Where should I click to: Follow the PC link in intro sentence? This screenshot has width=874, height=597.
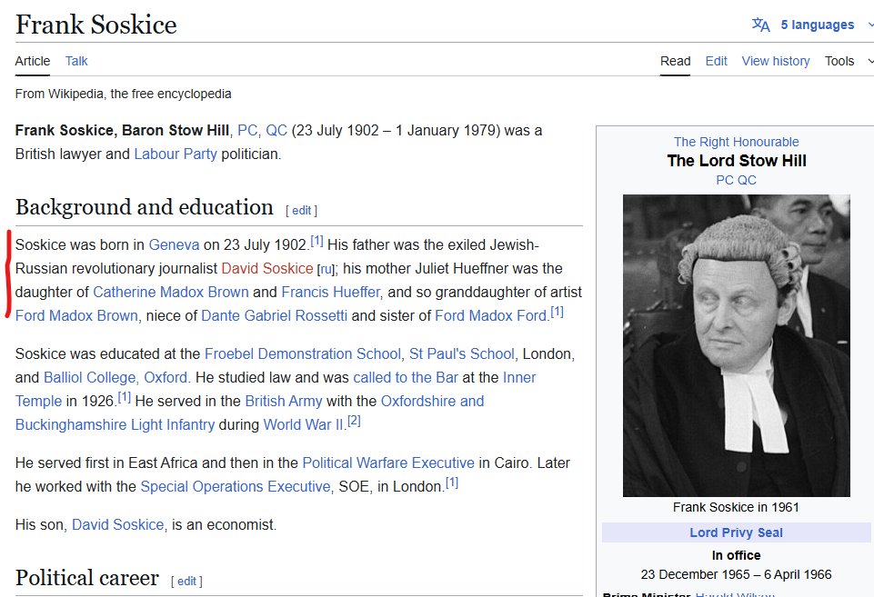tap(247, 130)
